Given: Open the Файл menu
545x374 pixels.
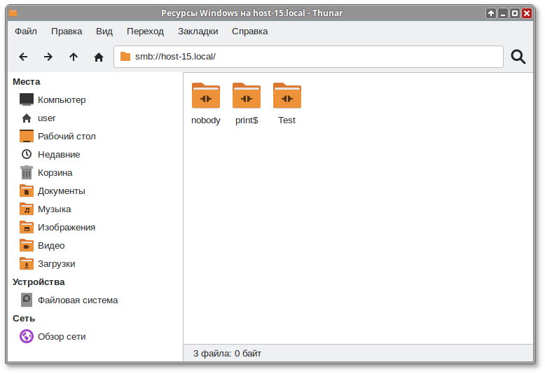Looking at the screenshot, I should (26, 31).
